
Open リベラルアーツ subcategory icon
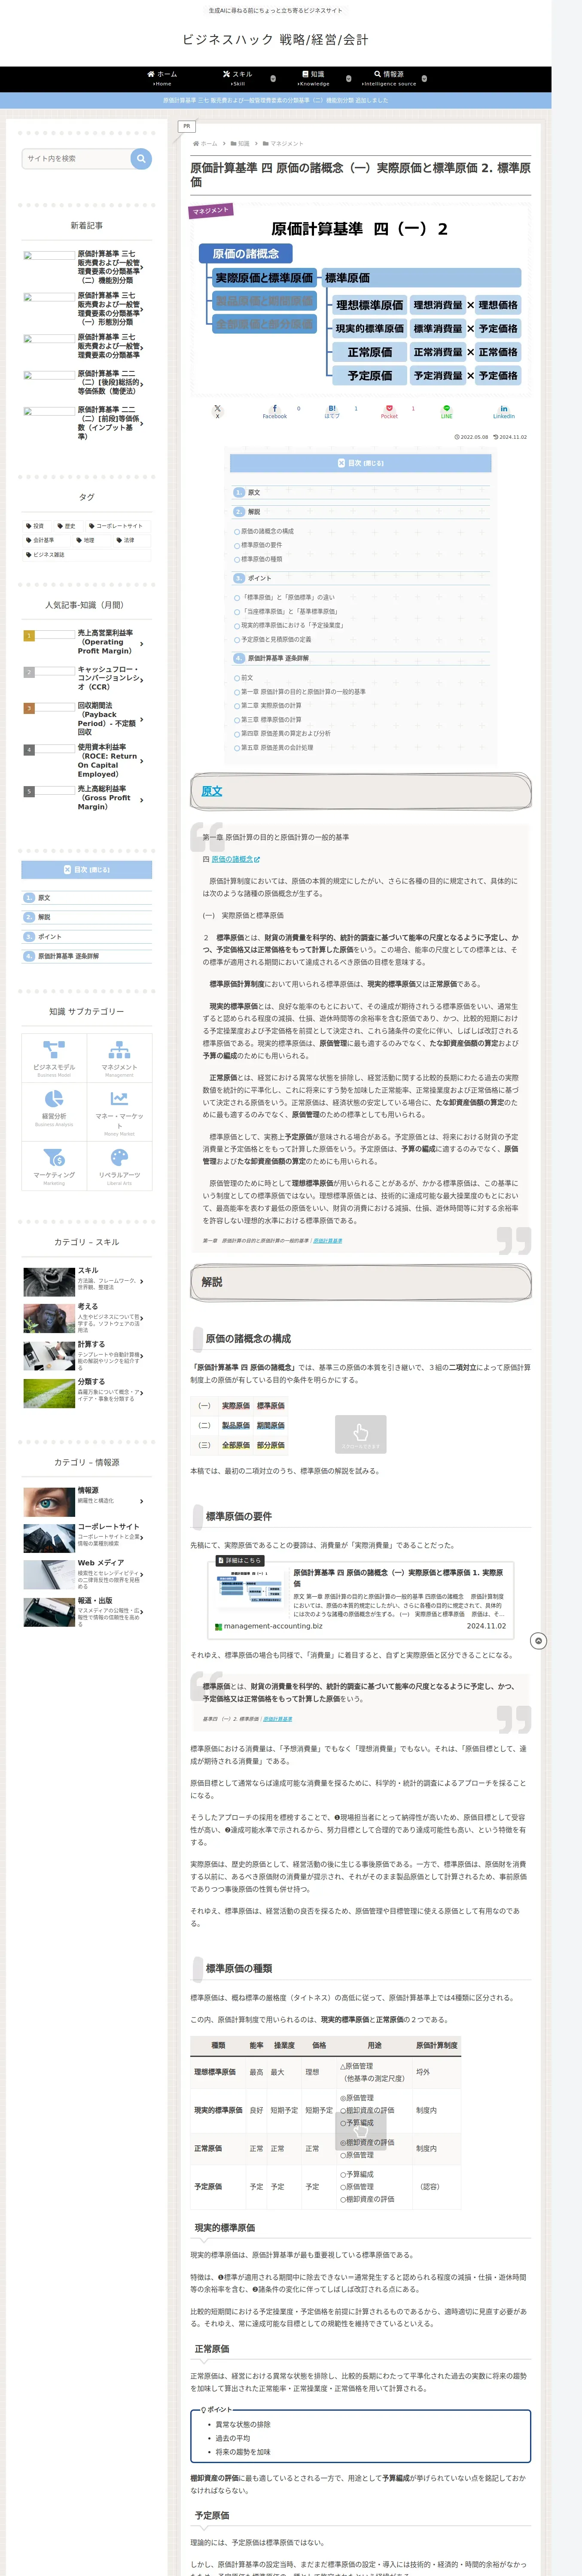[119, 1165]
